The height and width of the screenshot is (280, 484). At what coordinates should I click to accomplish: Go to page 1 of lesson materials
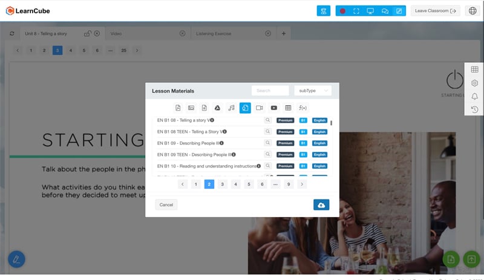click(195, 184)
